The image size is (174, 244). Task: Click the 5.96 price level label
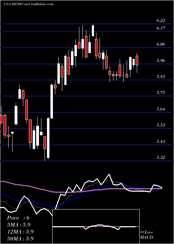(160, 61)
